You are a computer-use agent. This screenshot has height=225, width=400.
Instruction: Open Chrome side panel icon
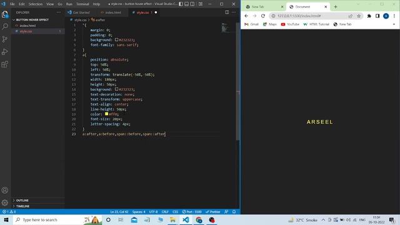click(x=377, y=16)
